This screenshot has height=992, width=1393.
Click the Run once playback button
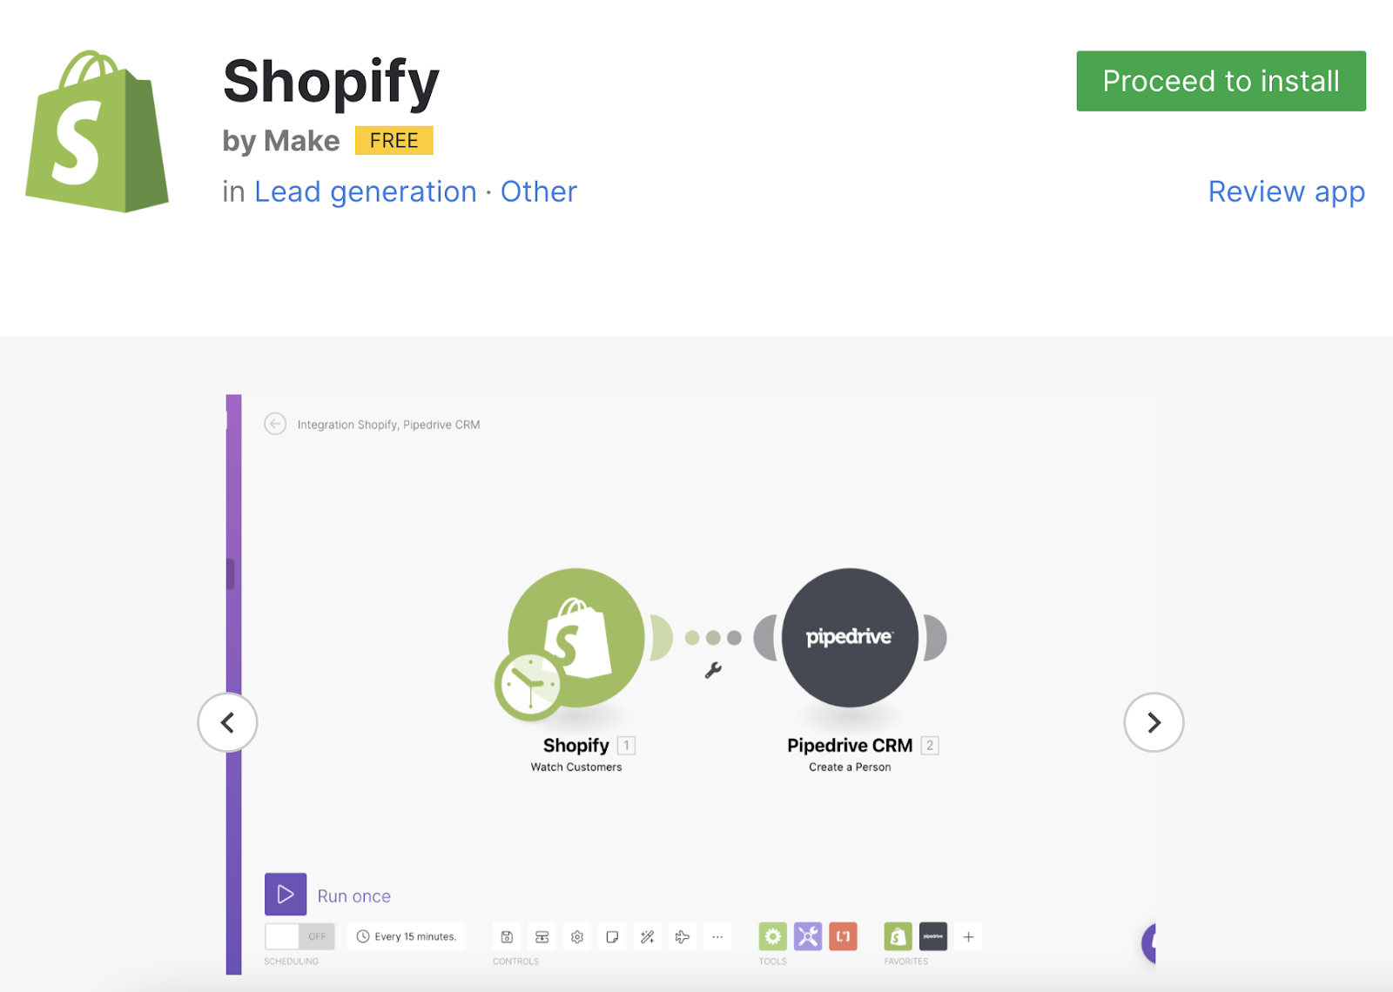pyautogui.click(x=286, y=894)
